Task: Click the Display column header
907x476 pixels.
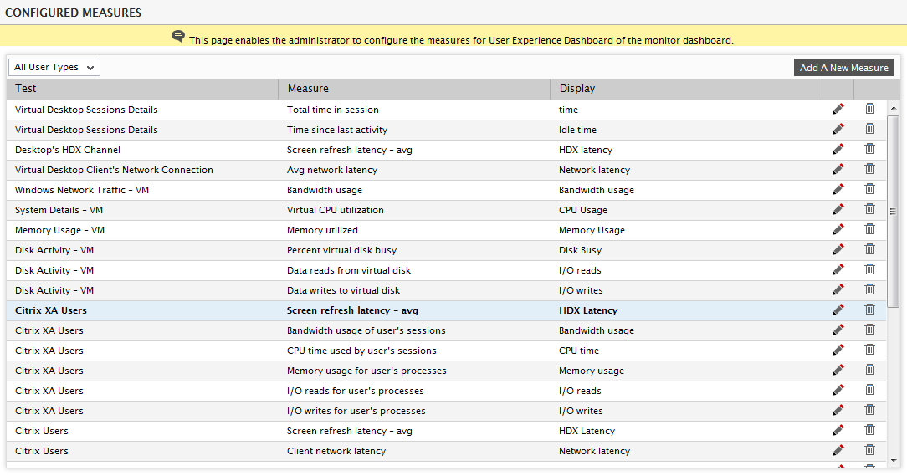Action: point(686,89)
